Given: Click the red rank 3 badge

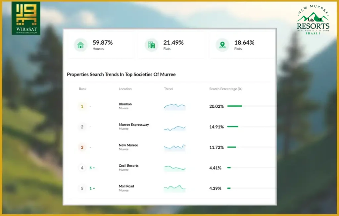Looking at the screenshot, I should point(82,147).
